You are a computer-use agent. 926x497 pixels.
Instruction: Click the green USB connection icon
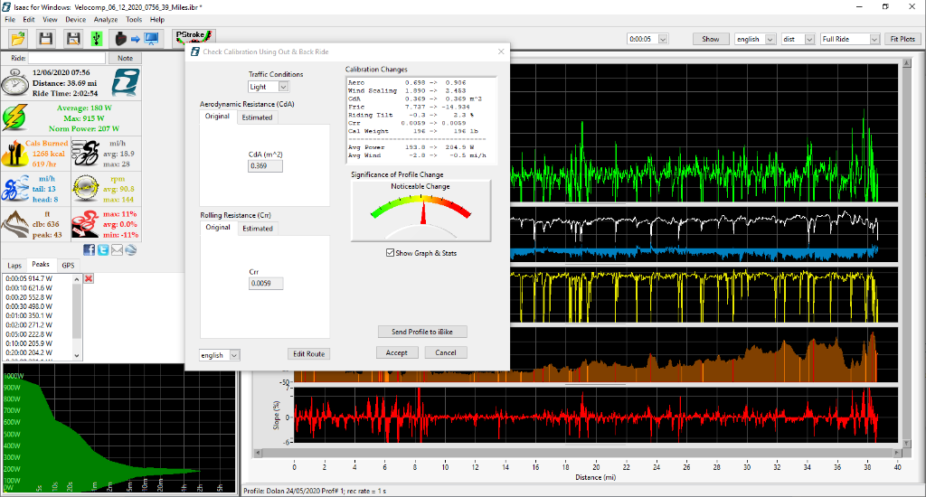coord(97,39)
